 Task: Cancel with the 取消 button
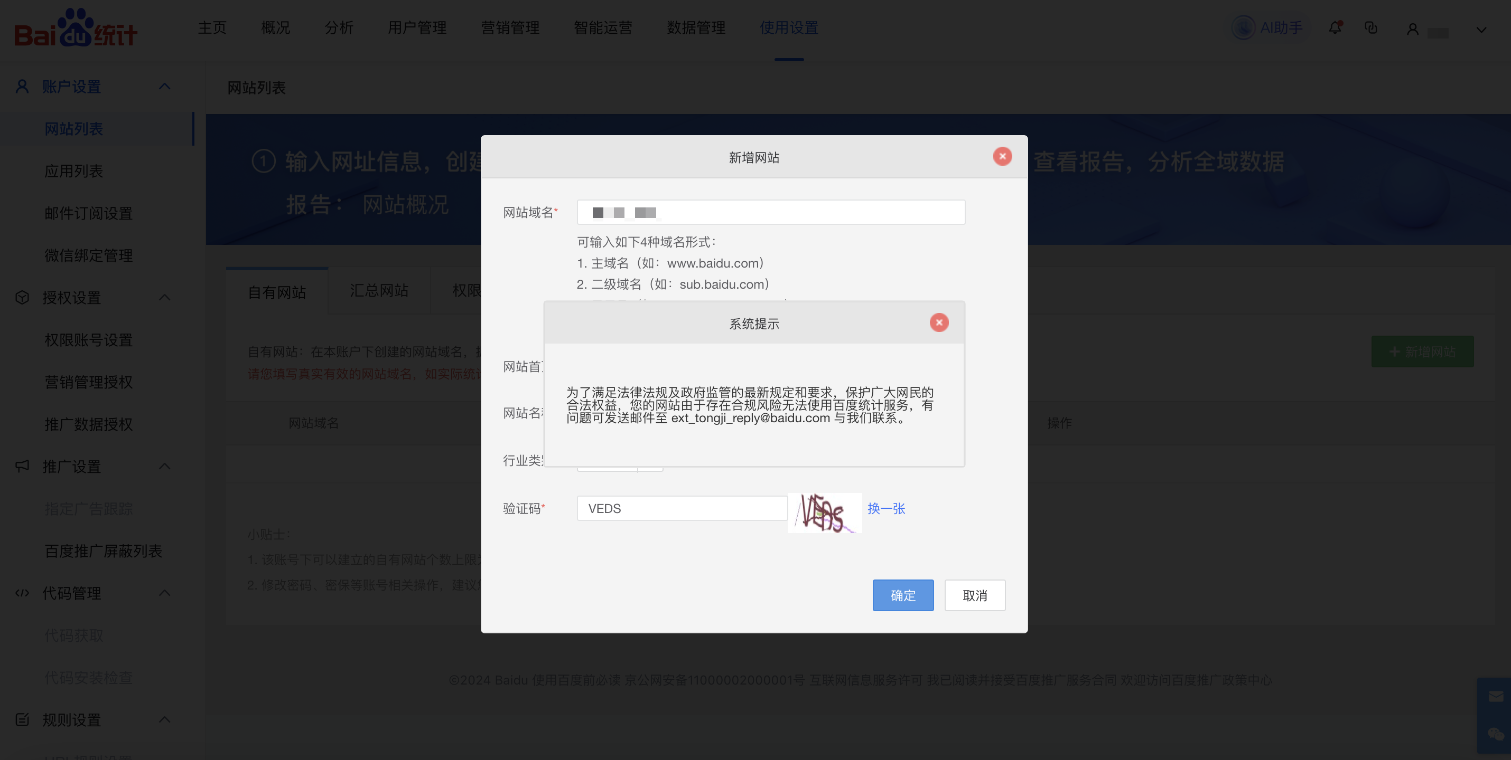click(x=975, y=595)
